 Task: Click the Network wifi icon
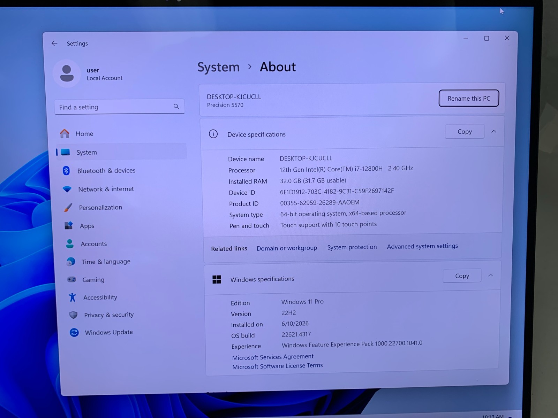67,189
